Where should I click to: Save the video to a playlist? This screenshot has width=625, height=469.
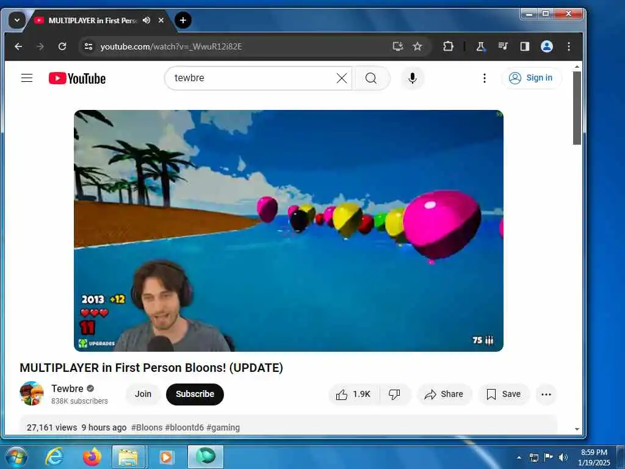point(504,394)
